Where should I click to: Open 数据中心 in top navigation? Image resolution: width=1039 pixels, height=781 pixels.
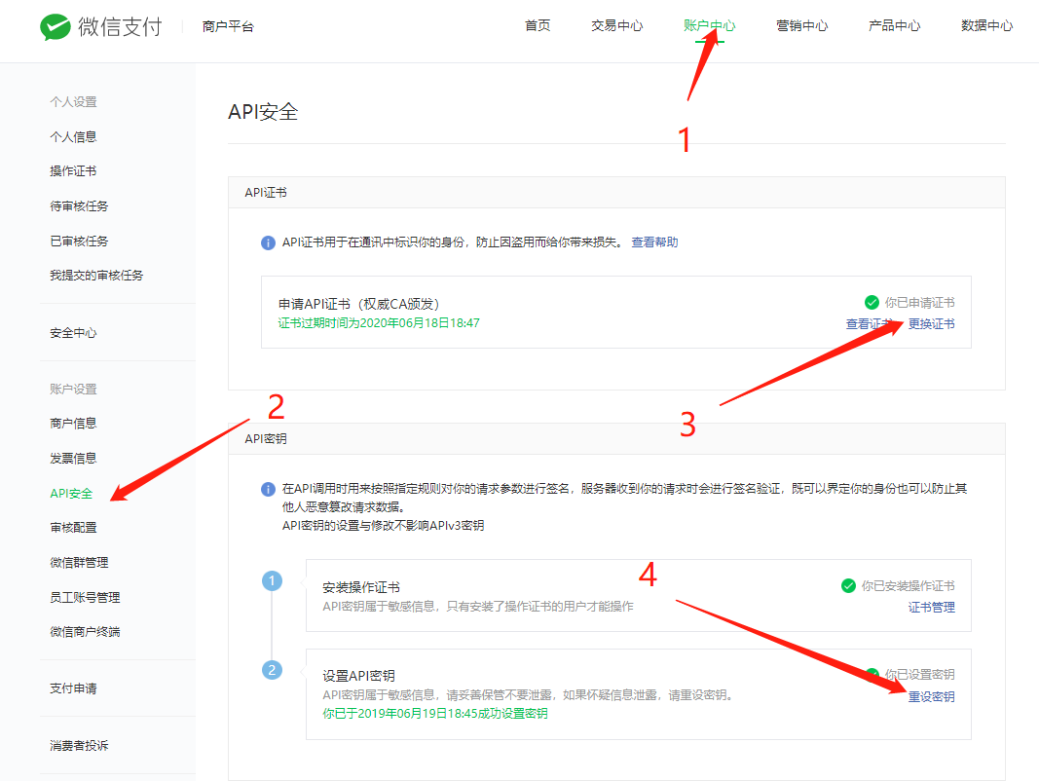(x=986, y=26)
